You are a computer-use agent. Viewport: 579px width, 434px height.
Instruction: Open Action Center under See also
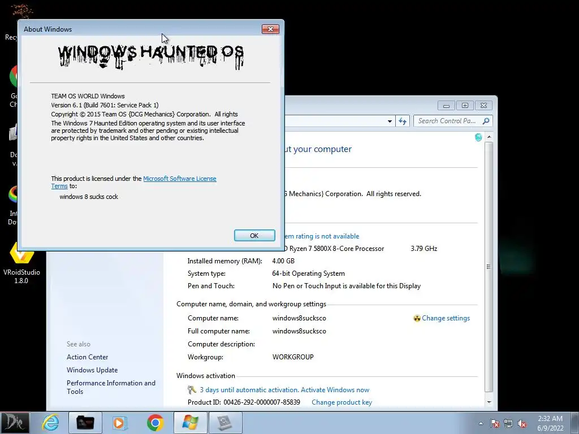[88, 357]
